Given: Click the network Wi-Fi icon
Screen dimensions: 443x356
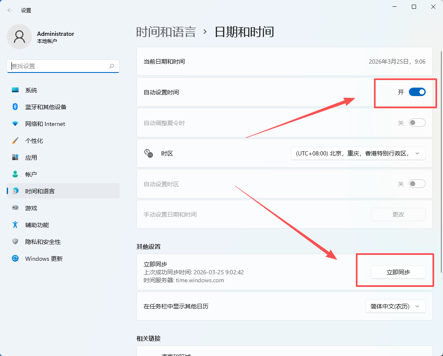Looking at the screenshot, I should tap(15, 124).
